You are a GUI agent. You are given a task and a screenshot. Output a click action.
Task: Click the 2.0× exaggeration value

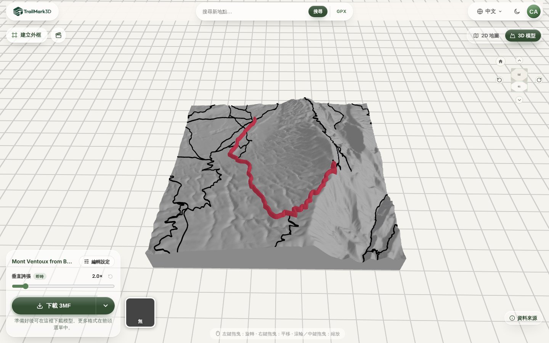(97, 276)
